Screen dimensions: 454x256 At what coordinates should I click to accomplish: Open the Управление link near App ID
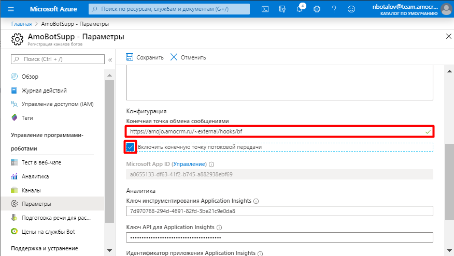coord(190,164)
